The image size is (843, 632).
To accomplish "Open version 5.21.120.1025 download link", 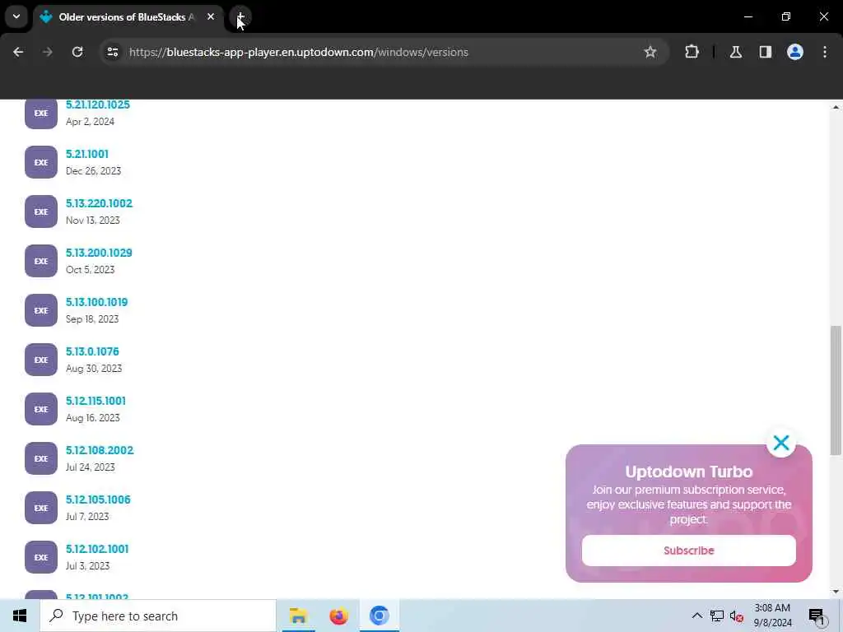I will 98,105.
